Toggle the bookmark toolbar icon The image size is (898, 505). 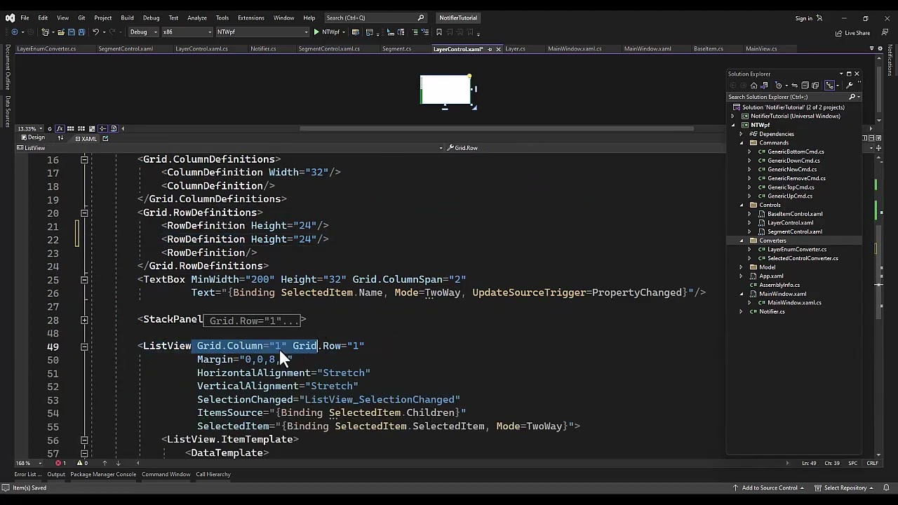point(439,32)
